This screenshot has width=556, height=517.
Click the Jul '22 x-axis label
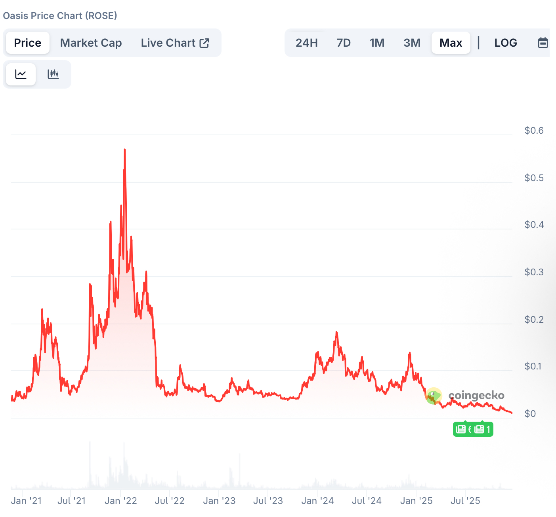click(170, 501)
